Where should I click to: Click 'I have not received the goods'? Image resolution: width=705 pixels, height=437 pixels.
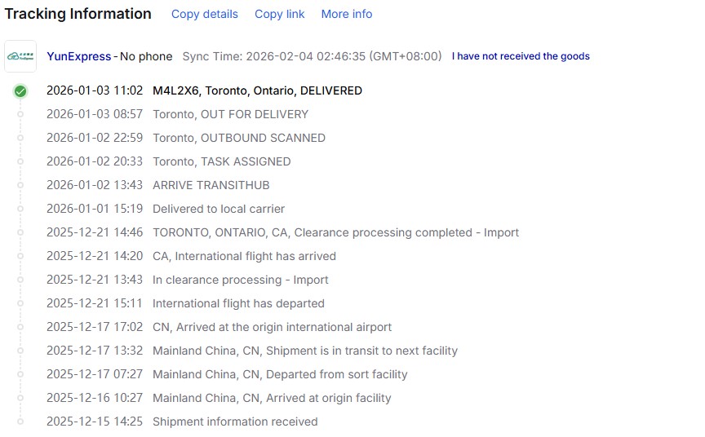(x=521, y=56)
